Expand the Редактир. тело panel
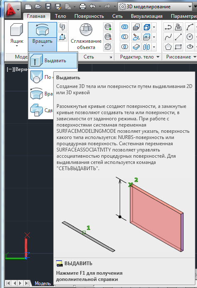 pyautogui.click(x=140, y=57)
